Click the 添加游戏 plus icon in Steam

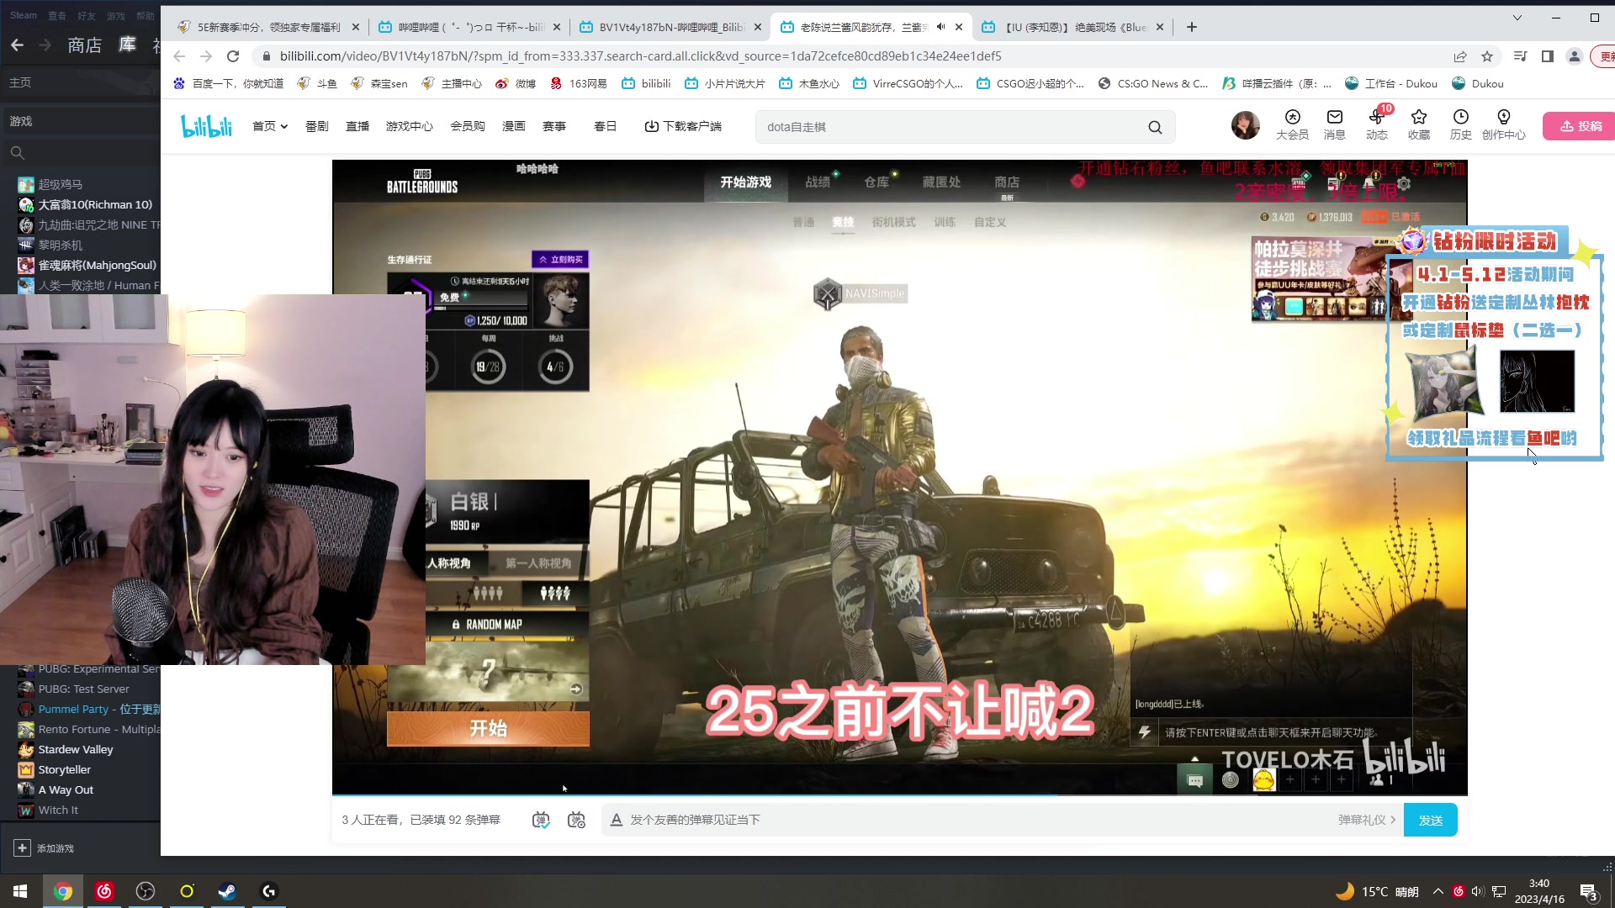click(22, 848)
